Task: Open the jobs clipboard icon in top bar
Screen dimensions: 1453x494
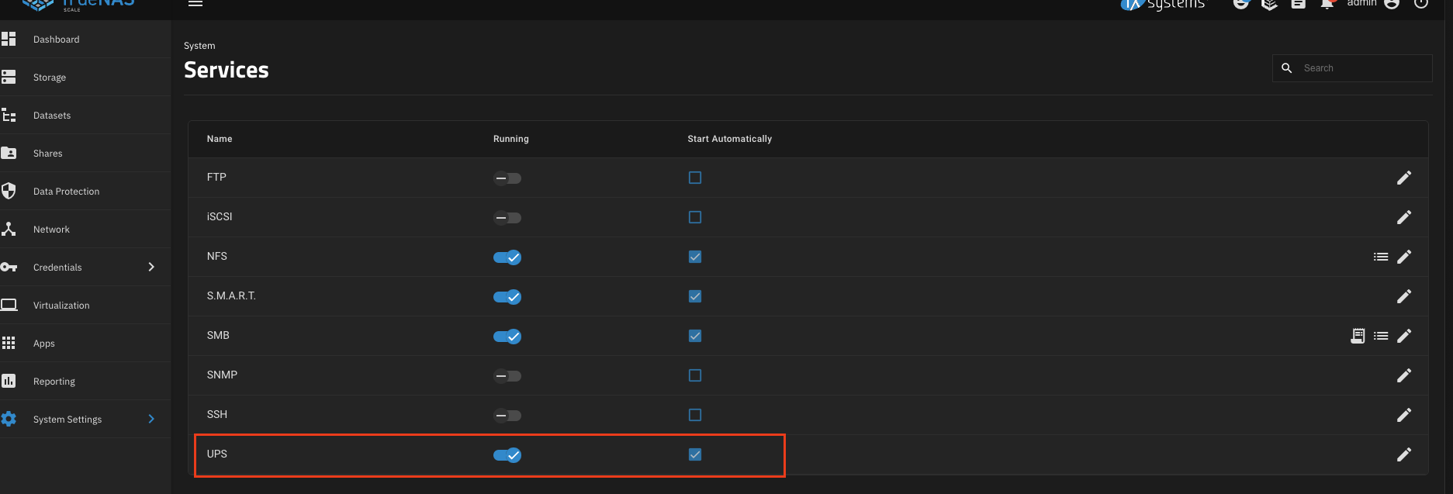Action: click(x=1299, y=4)
